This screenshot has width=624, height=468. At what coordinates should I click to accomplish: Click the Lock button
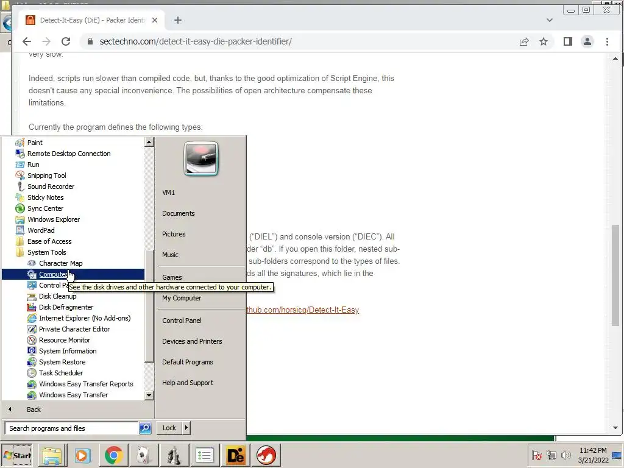click(x=169, y=428)
